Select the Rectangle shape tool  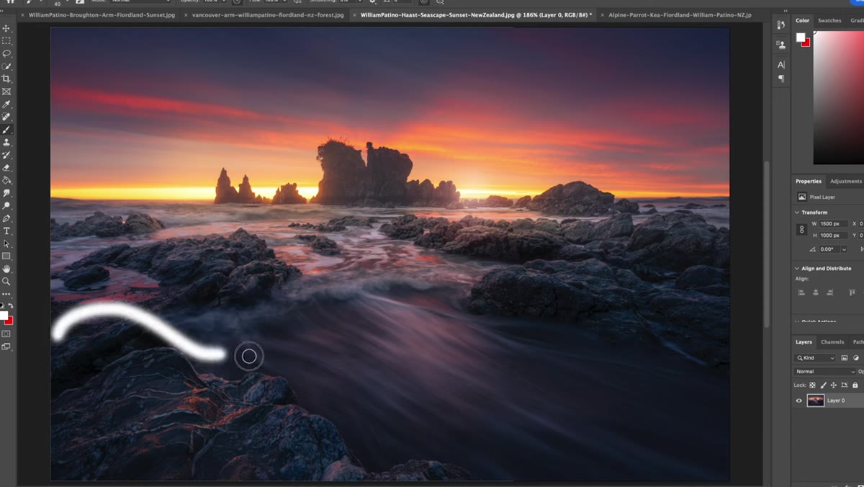click(x=6, y=256)
